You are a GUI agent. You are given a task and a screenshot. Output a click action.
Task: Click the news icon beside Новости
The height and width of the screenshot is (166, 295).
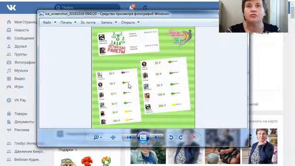(x=9, y=30)
